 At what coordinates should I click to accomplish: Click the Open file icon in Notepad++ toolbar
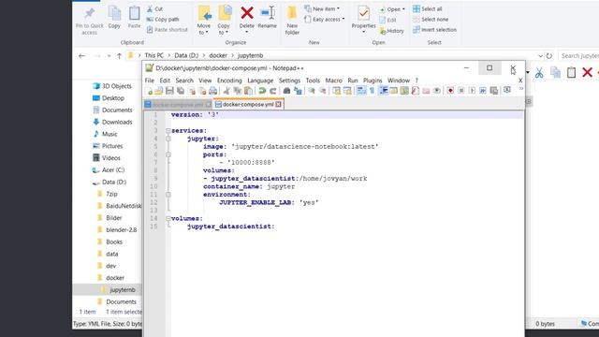click(x=158, y=91)
